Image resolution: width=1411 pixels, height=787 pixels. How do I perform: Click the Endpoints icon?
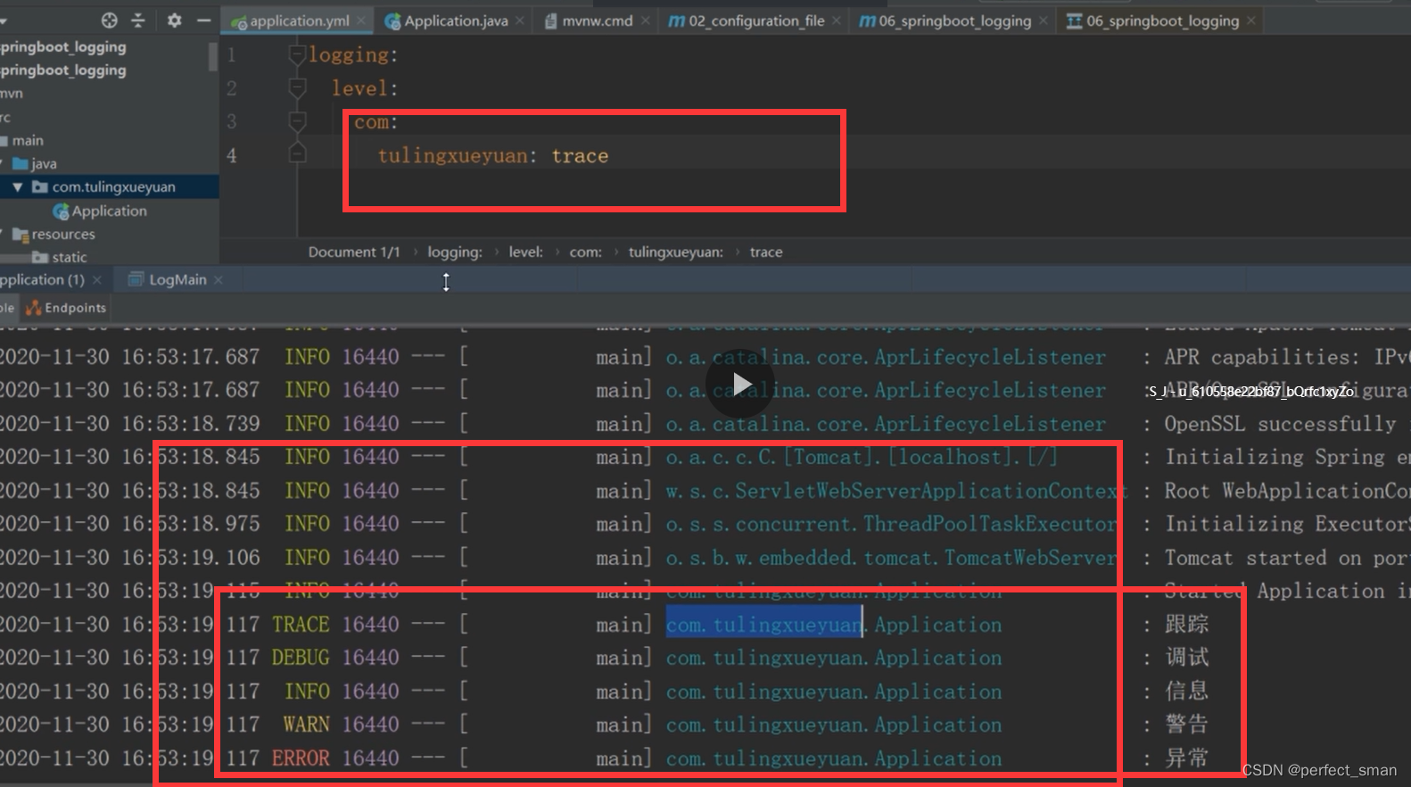point(34,308)
